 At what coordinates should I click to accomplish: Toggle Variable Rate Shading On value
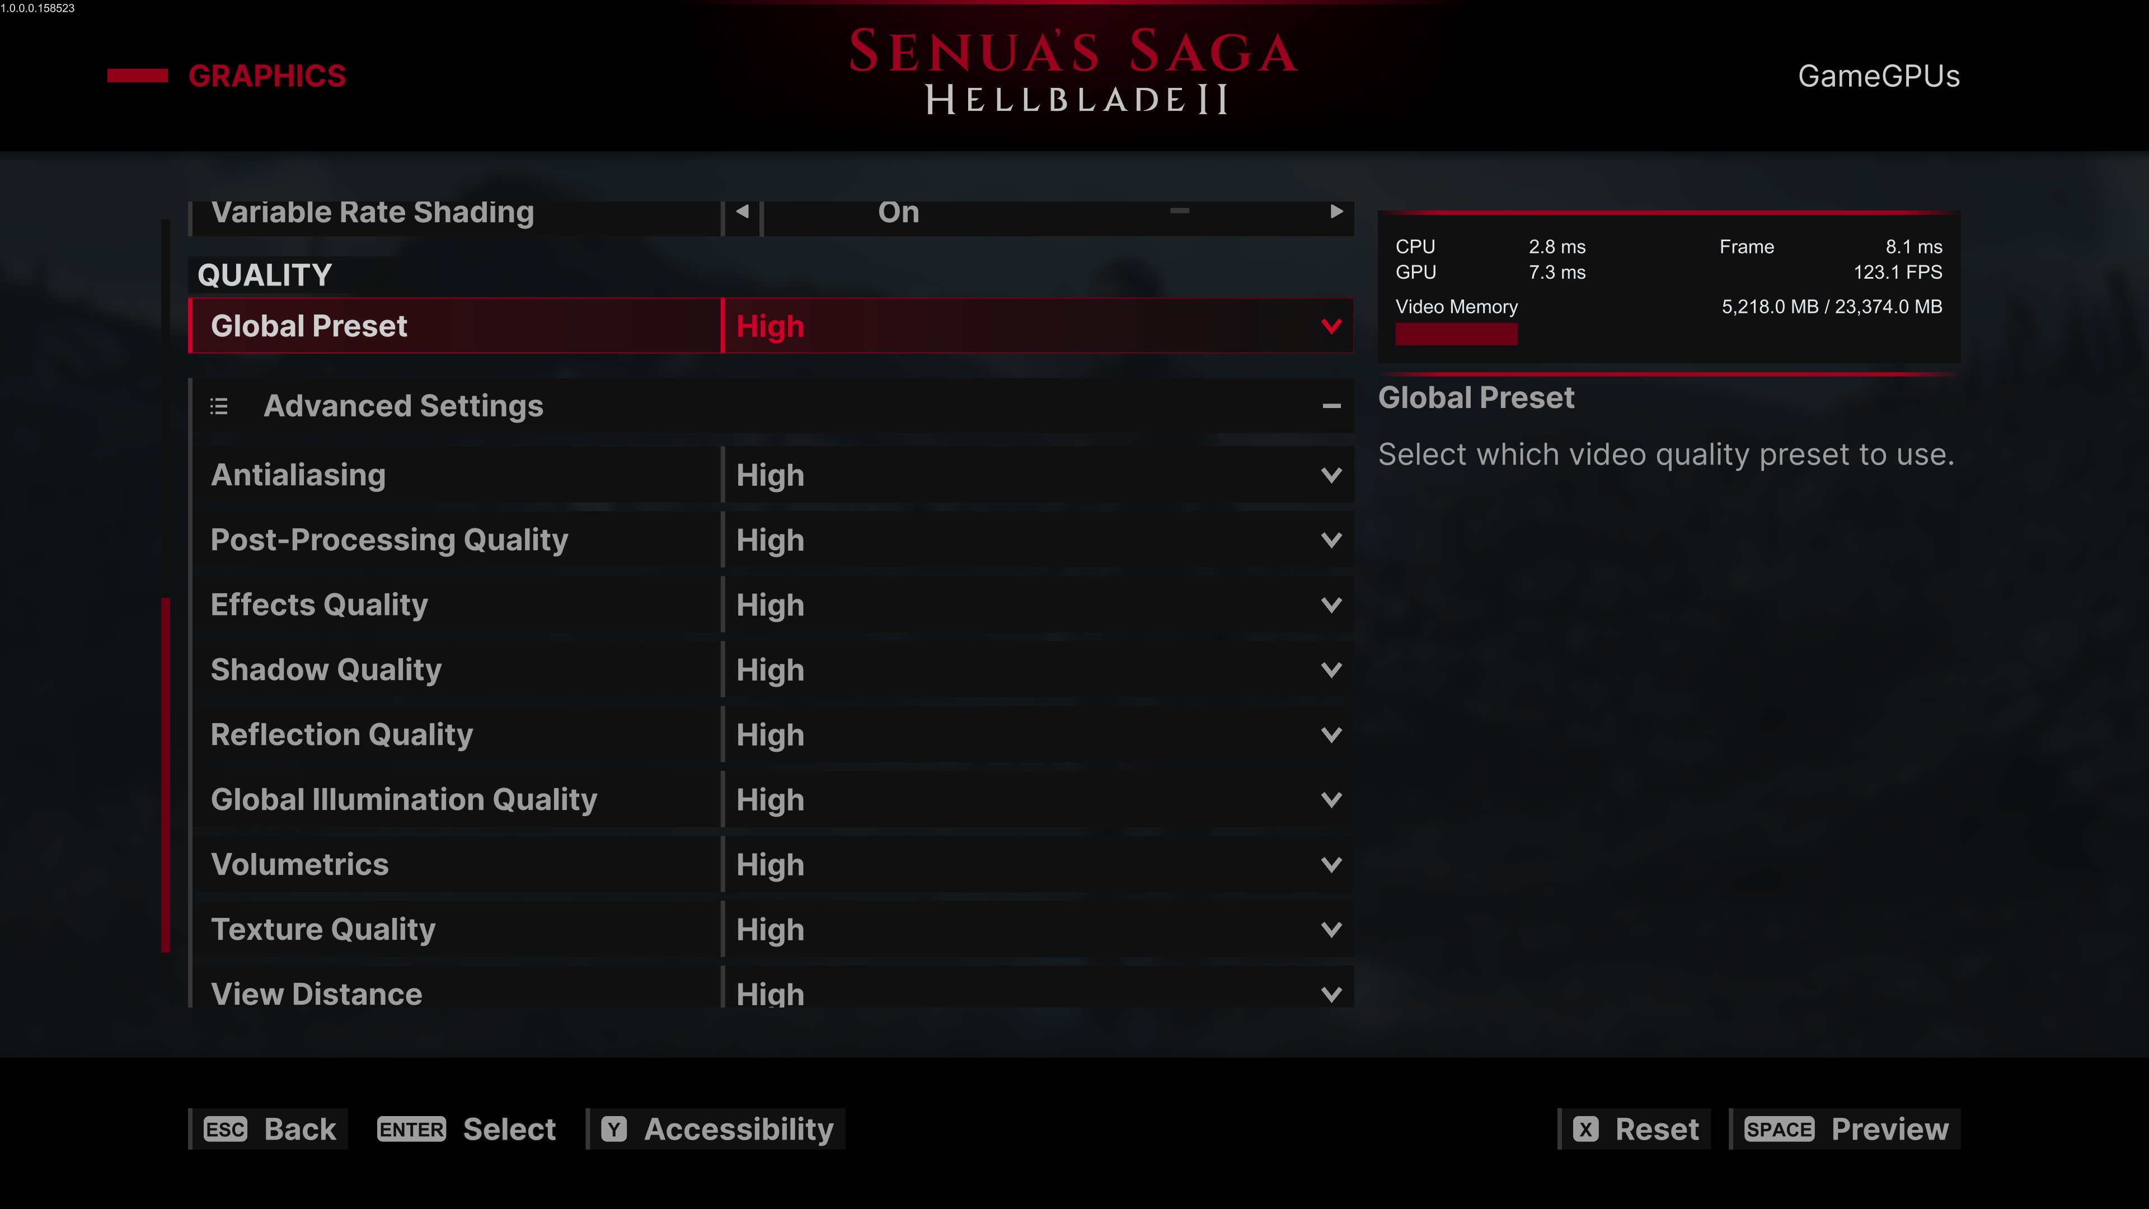tap(898, 212)
